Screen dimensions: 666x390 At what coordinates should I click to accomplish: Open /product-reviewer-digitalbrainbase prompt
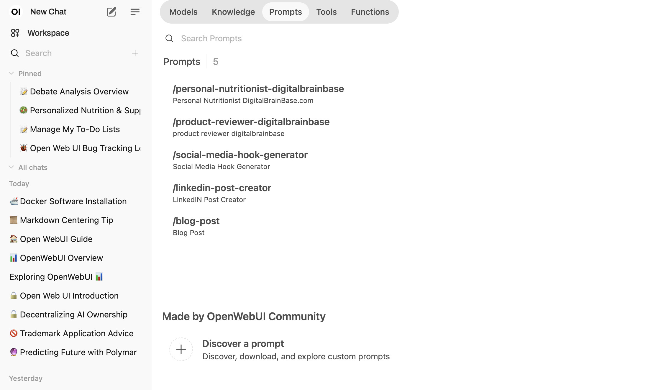[x=251, y=122]
